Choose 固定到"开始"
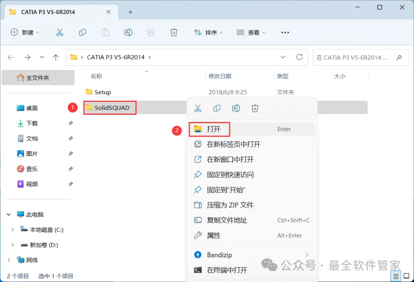This screenshot has width=414, height=282. coord(252,190)
